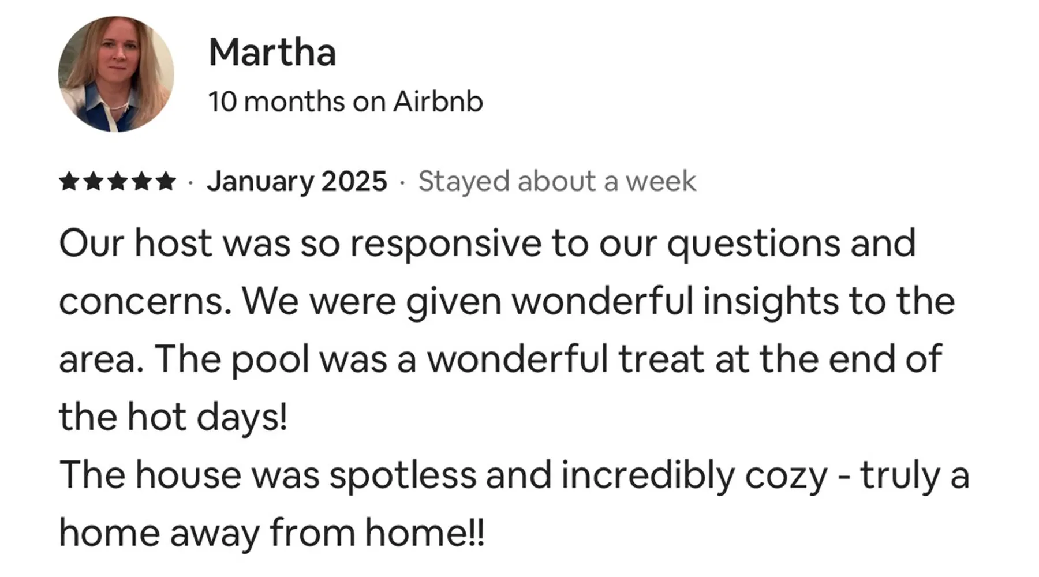The width and height of the screenshot is (1039, 577).
Task: Open Martha's profile photo
Action: [x=116, y=74]
